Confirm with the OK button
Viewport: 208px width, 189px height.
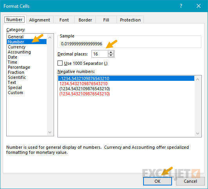[158, 181]
